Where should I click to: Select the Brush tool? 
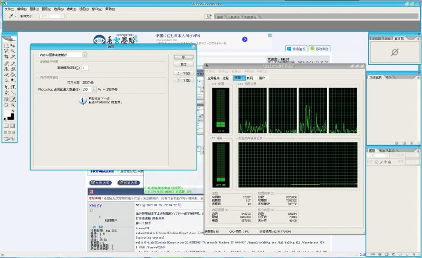point(13,63)
